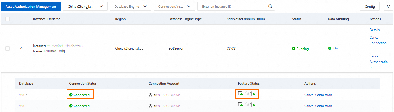Image resolution: width=394 pixels, height=112 pixels.
Task: Check the select-all checkbox in the table header
Action: tap(7, 19)
